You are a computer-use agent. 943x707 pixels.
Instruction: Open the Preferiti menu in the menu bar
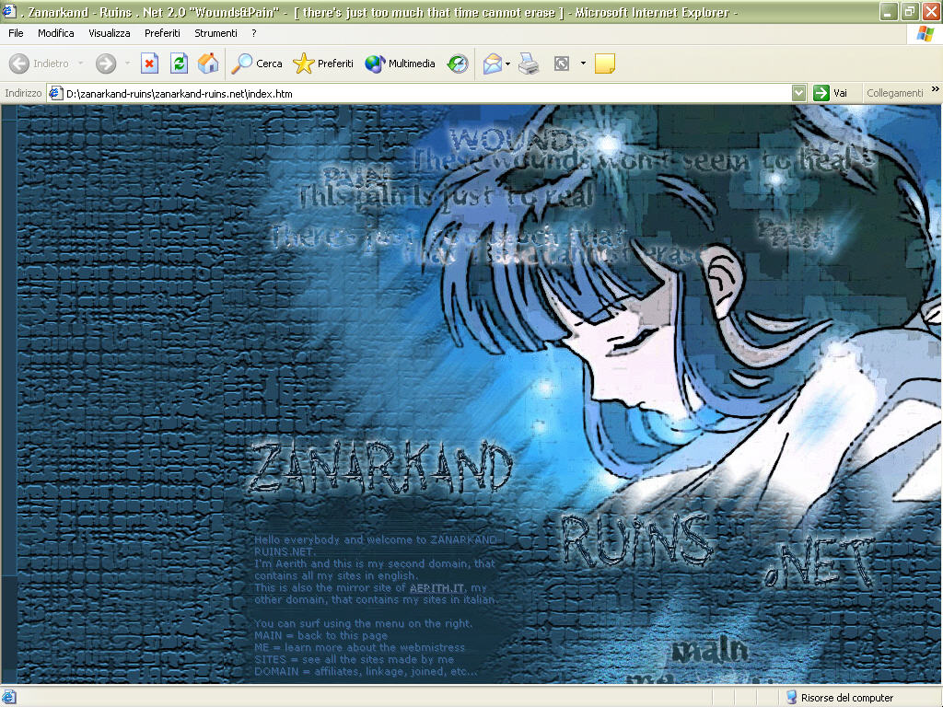162,33
